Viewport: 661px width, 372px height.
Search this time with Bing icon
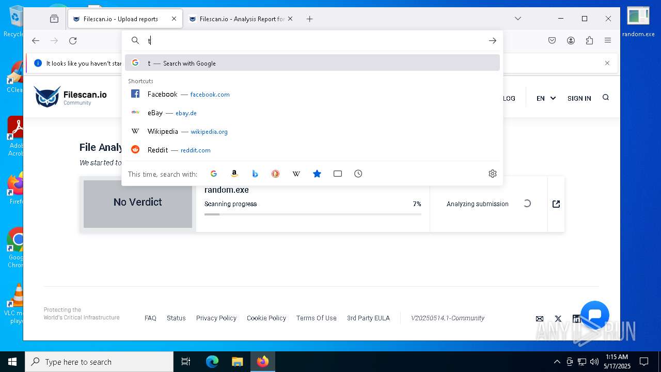click(255, 174)
